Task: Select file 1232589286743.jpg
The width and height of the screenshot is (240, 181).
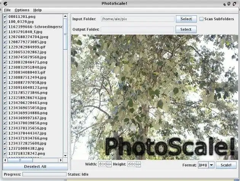Action: point(27,98)
